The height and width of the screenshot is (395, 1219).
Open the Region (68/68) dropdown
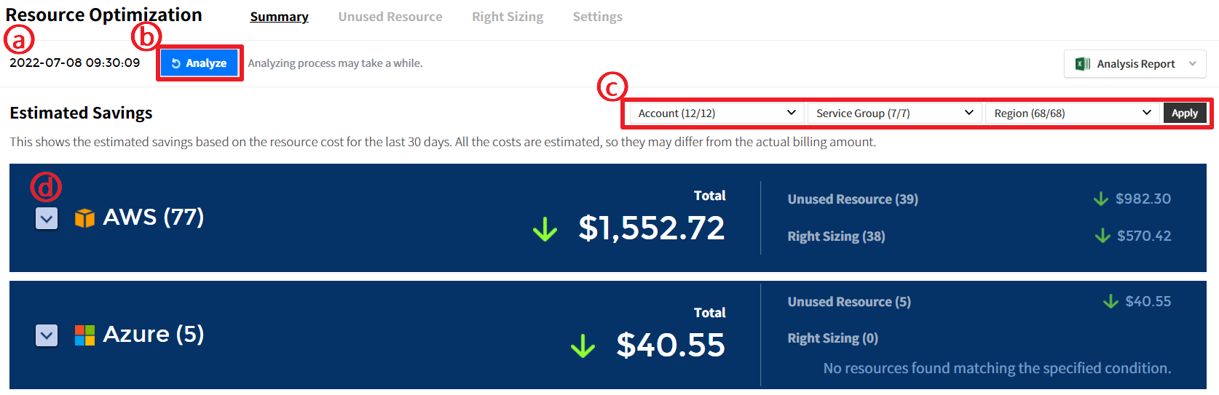point(1072,113)
